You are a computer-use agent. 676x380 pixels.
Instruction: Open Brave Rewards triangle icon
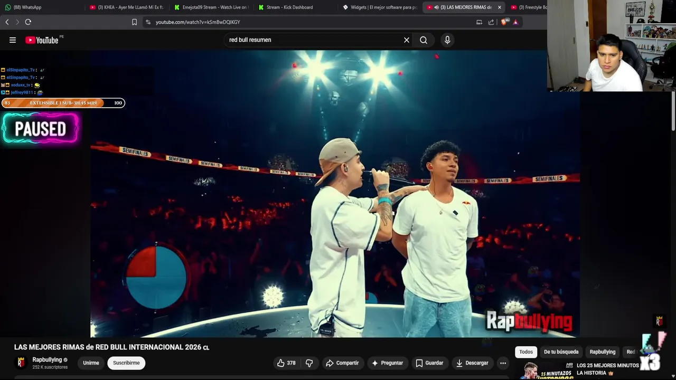coord(515,22)
